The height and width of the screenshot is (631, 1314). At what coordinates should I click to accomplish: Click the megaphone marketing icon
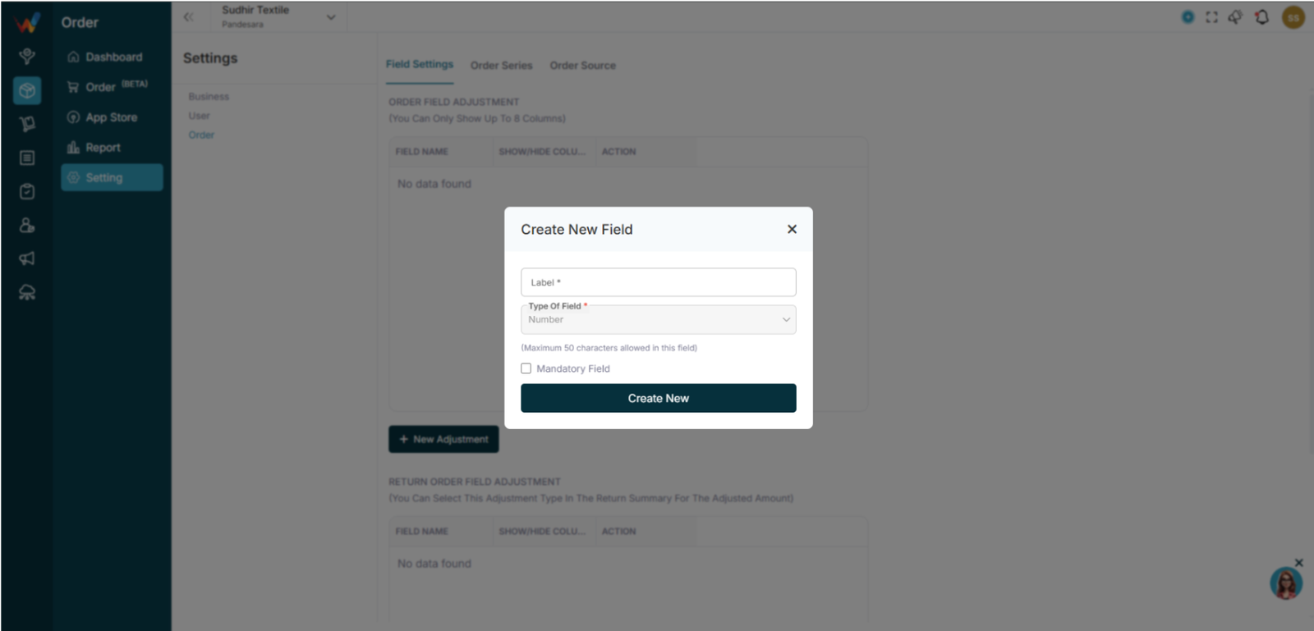pos(27,258)
